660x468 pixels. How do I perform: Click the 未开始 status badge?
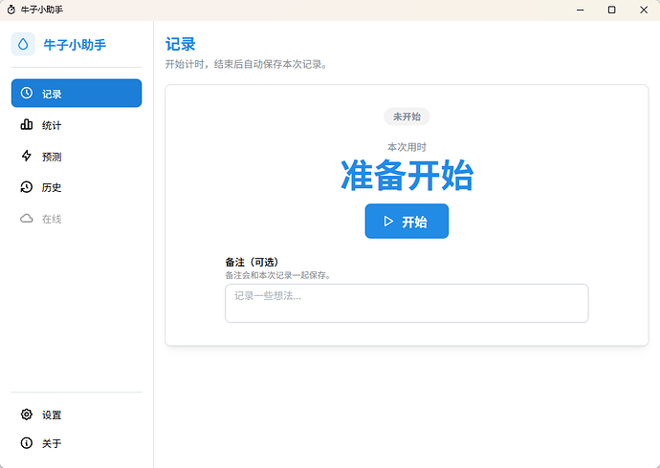coord(407,117)
